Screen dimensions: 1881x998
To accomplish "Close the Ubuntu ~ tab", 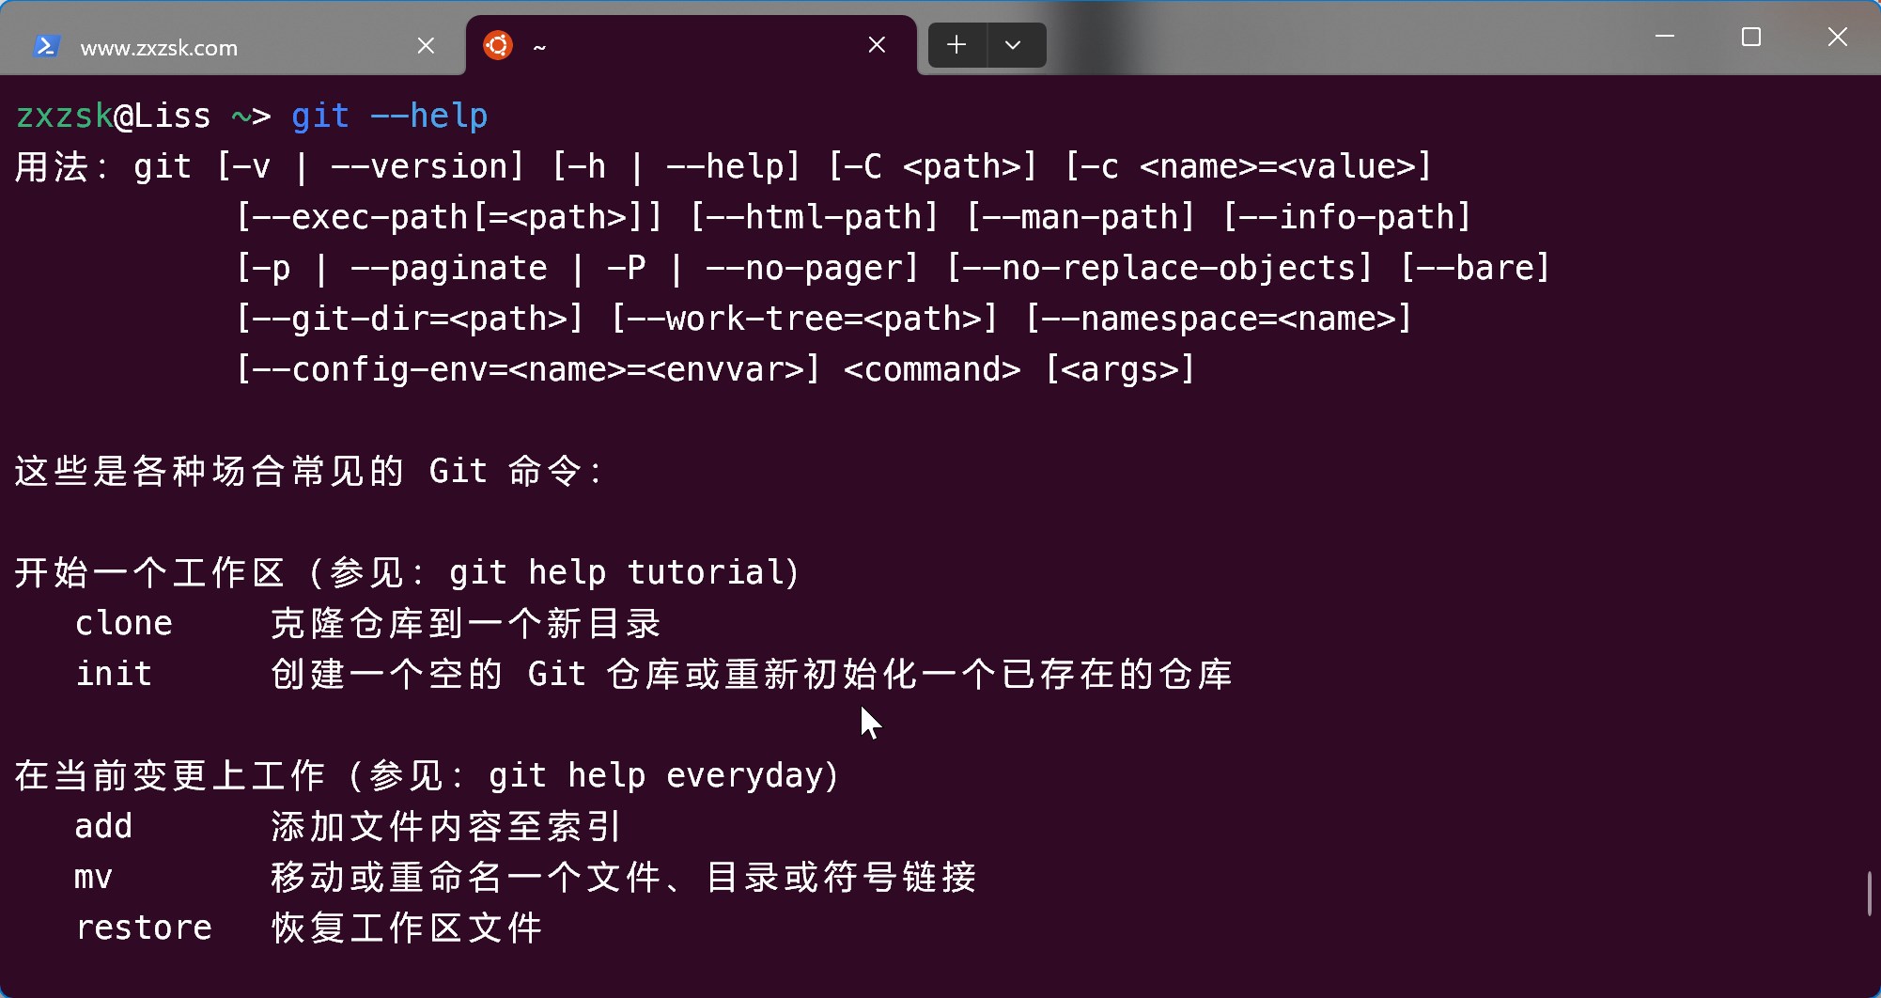I will point(877,45).
